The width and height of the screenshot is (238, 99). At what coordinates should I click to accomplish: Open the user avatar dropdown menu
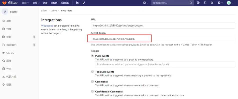click(x=230, y=3)
